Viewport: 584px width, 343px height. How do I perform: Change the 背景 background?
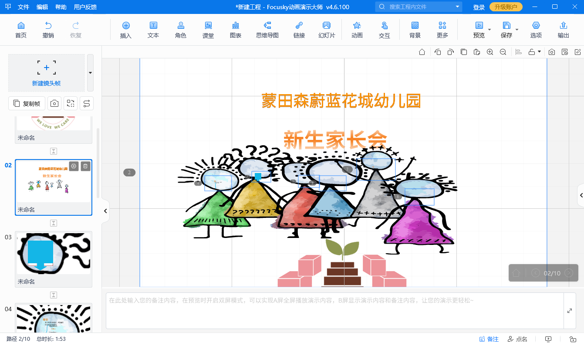click(415, 30)
